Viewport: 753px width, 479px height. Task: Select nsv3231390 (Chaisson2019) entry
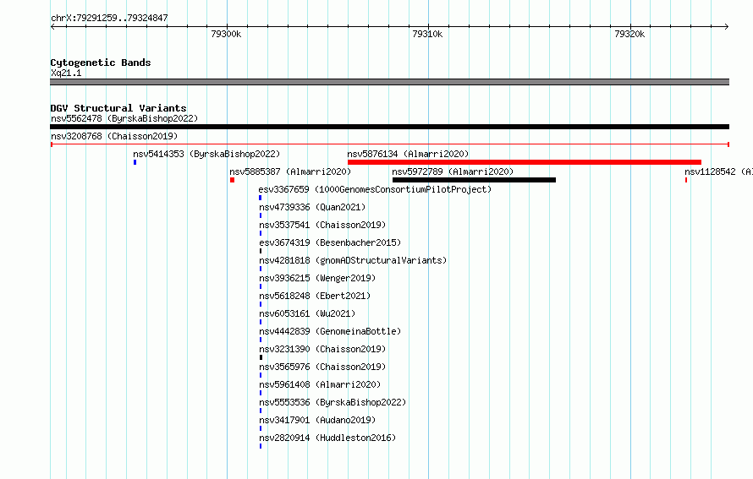click(x=322, y=349)
